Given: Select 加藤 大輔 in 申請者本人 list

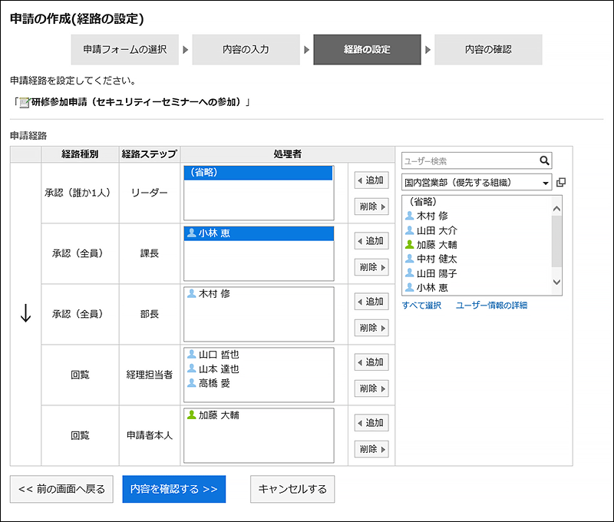Looking at the screenshot, I should point(259,415).
